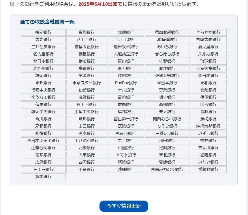Select 東京スター銀行 cell
The width and height of the screenshot is (248, 215).
[x=87, y=83]
